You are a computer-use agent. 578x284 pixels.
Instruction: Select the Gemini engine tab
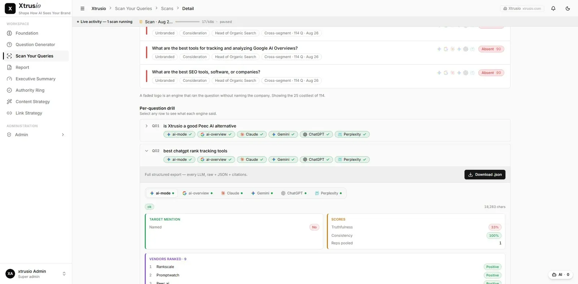click(262, 194)
